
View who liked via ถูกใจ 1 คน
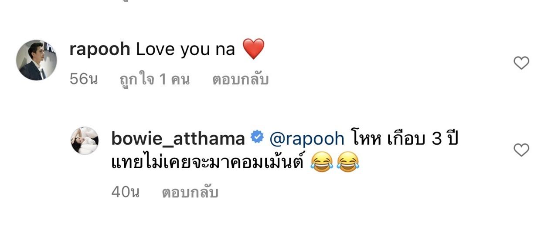[x=154, y=80]
